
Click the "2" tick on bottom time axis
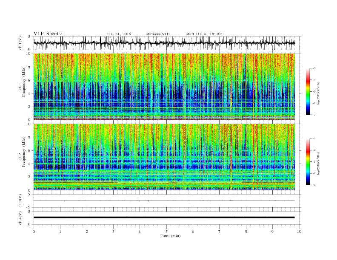click(x=87, y=232)
